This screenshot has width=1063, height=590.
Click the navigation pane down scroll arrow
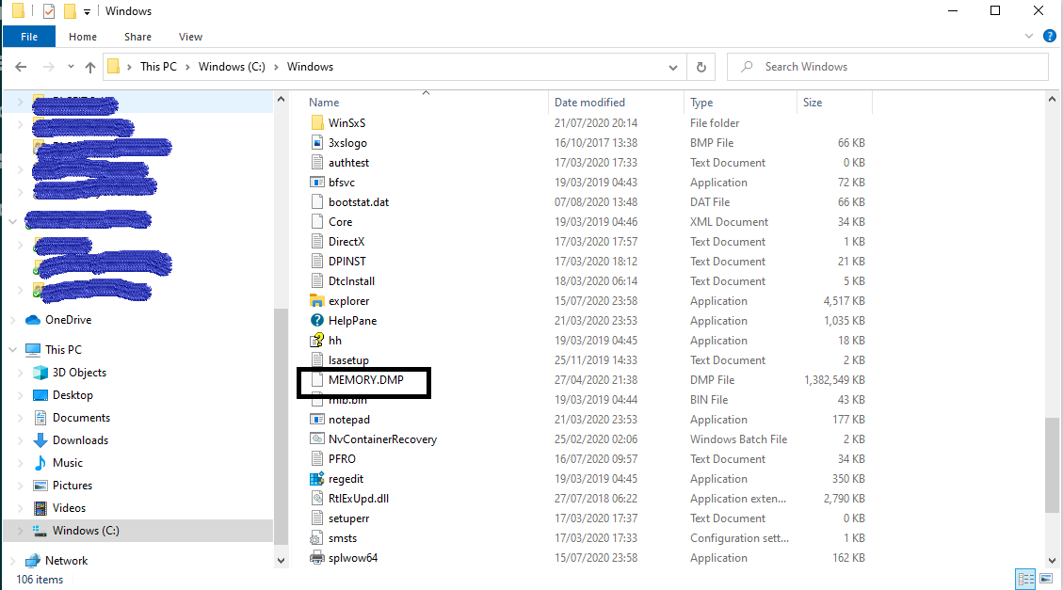(x=281, y=561)
